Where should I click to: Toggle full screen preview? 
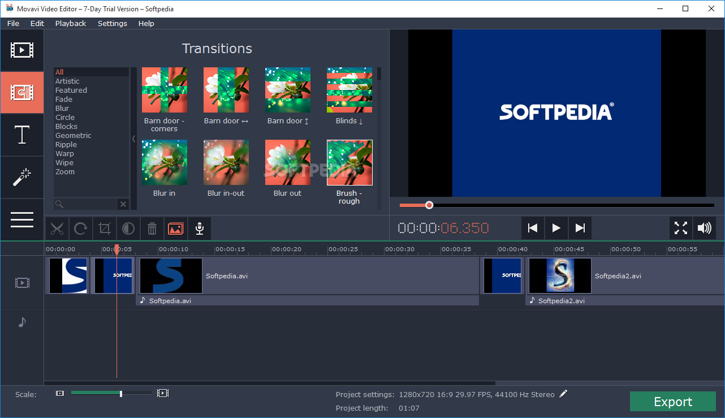(681, 228)
